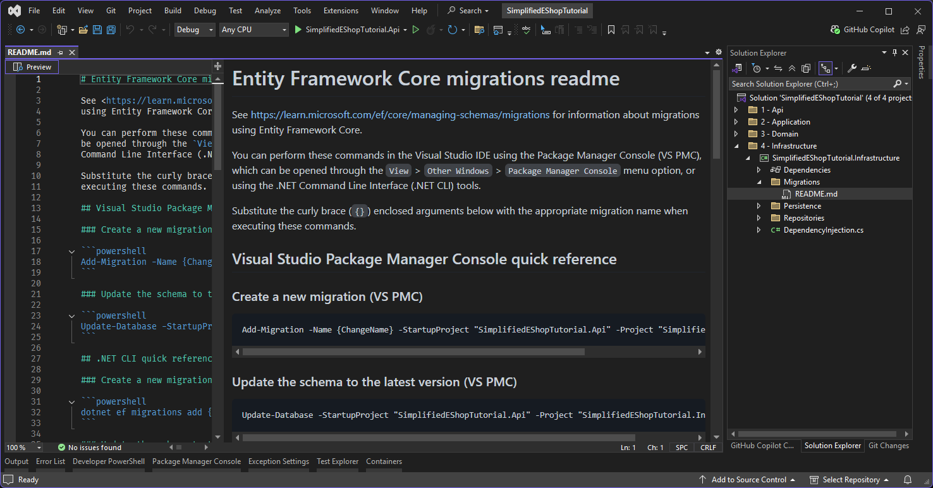Screen dimensions: 933x488
Task: Click the Search button in title bar
Action: [468, 11]
